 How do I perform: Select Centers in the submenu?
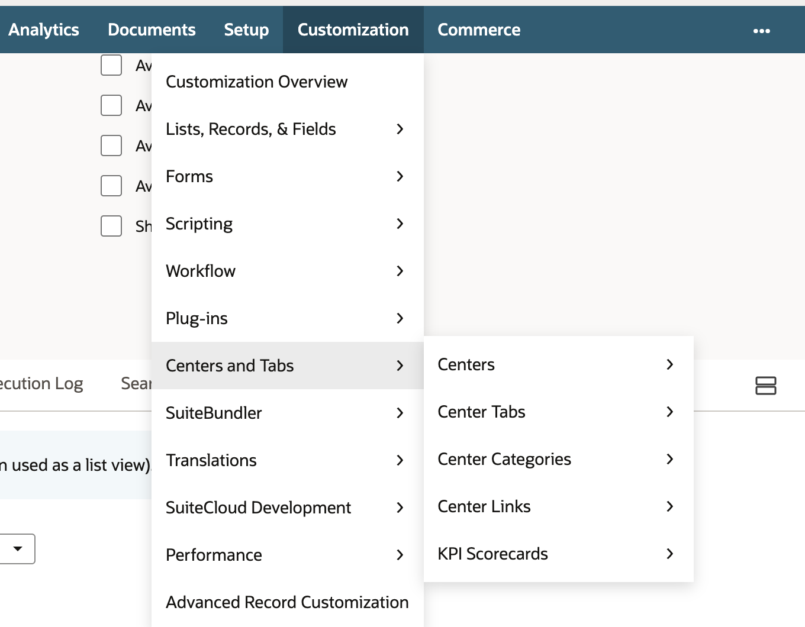(559, 364)
